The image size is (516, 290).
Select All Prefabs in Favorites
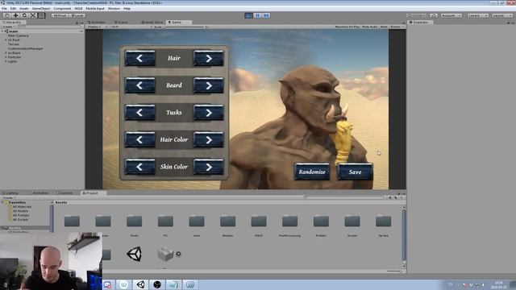(x=21, y=215)
